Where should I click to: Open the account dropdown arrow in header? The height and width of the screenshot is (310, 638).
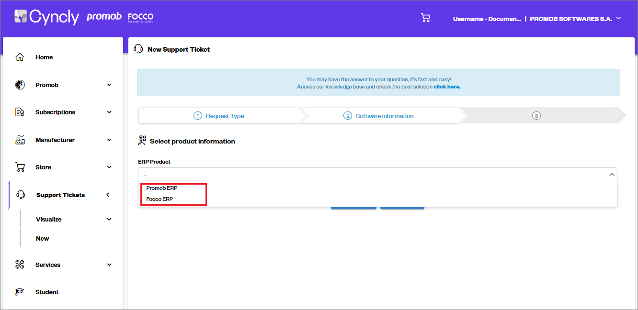click(618, 18)
